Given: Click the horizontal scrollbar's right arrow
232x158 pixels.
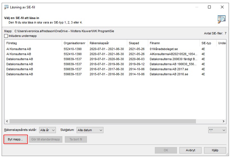Looking at the screenshot, I should click(x=223, y=121).
